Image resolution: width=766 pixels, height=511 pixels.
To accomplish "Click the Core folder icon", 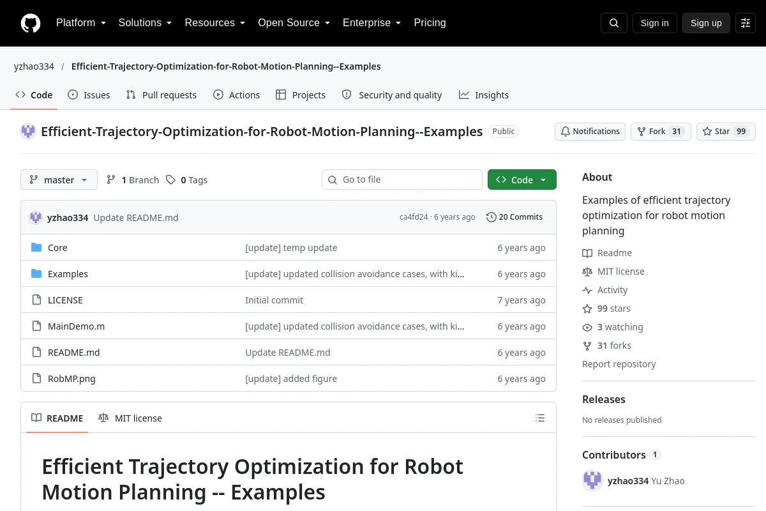I will (x=36, y=248).
